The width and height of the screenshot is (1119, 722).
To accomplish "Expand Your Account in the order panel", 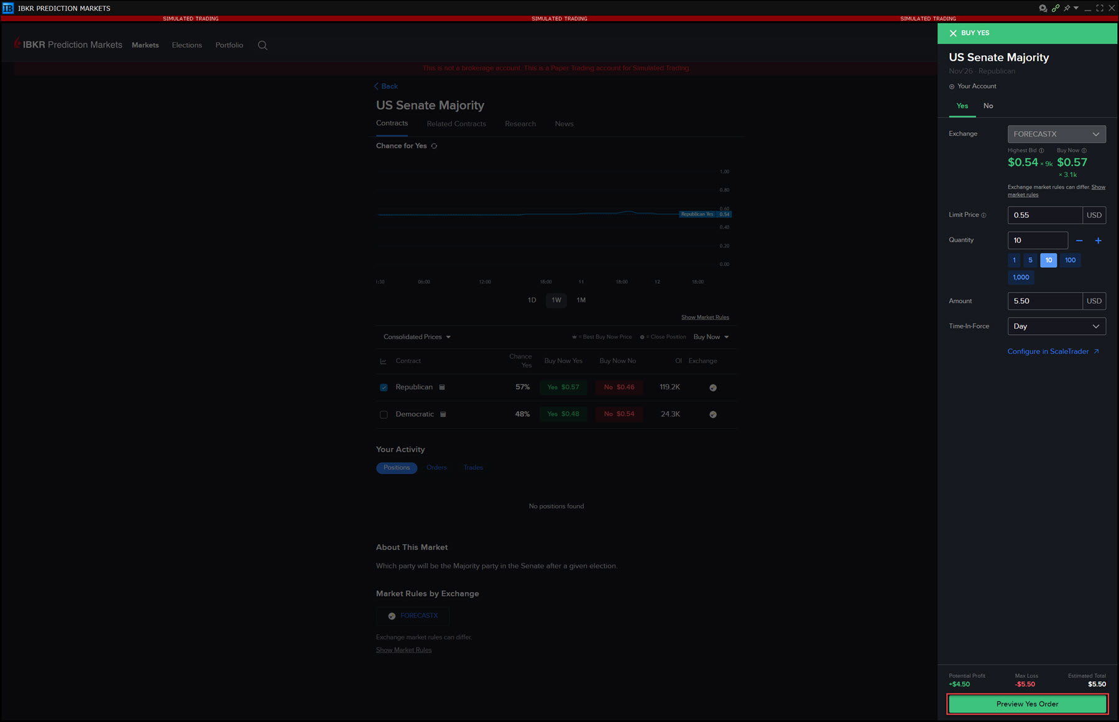I will [973, 86].
